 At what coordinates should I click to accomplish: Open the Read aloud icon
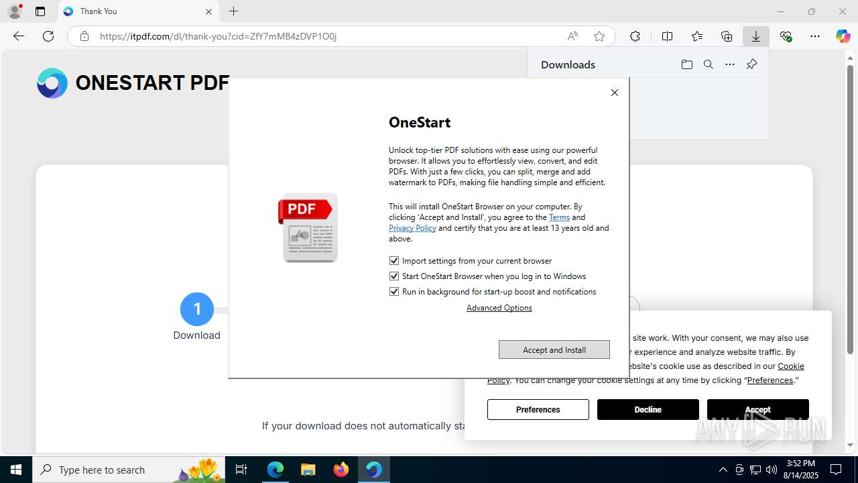572,36
